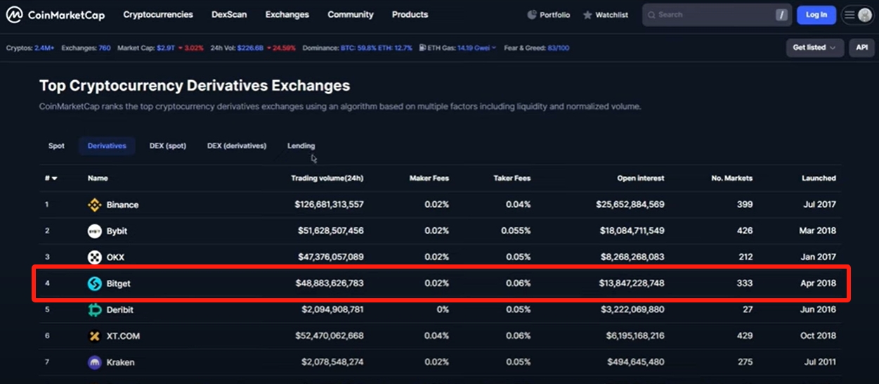The height and width of the screenshot is (384, 879).
Task: Open the Kraken exchange name link
Action: pyautogui.click(x=120, y=362)
